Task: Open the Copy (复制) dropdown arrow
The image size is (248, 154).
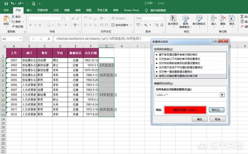Action: pos(23,22)
